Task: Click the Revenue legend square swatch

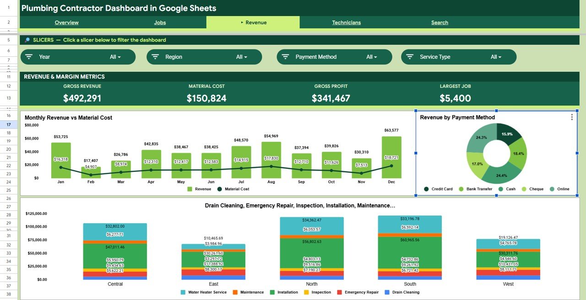Action: (x=190, y=189)
